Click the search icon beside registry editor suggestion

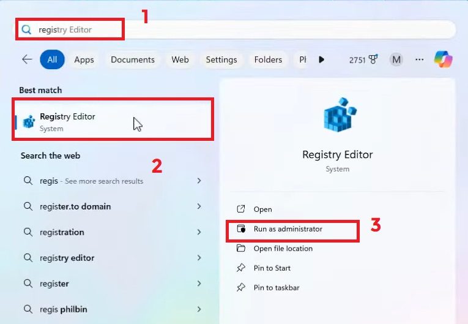28,257
